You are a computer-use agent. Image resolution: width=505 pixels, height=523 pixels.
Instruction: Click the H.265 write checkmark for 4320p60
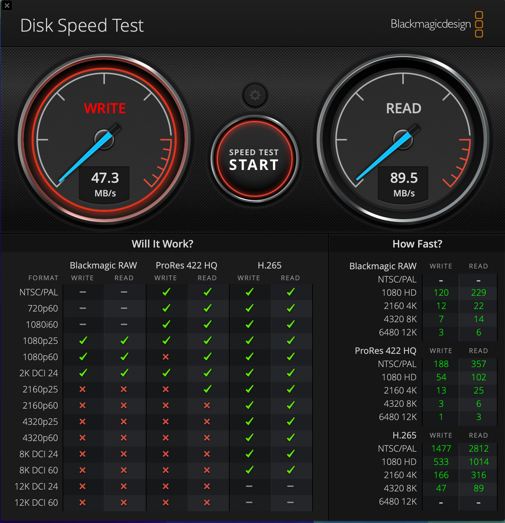coord(249,438)
